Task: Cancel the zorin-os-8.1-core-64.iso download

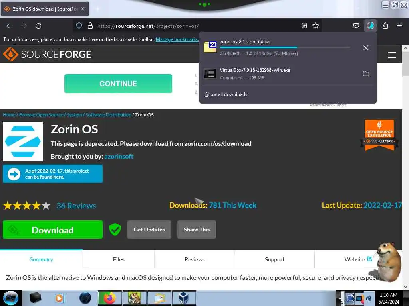Action: pyautogui.click(x=366, y=48)
